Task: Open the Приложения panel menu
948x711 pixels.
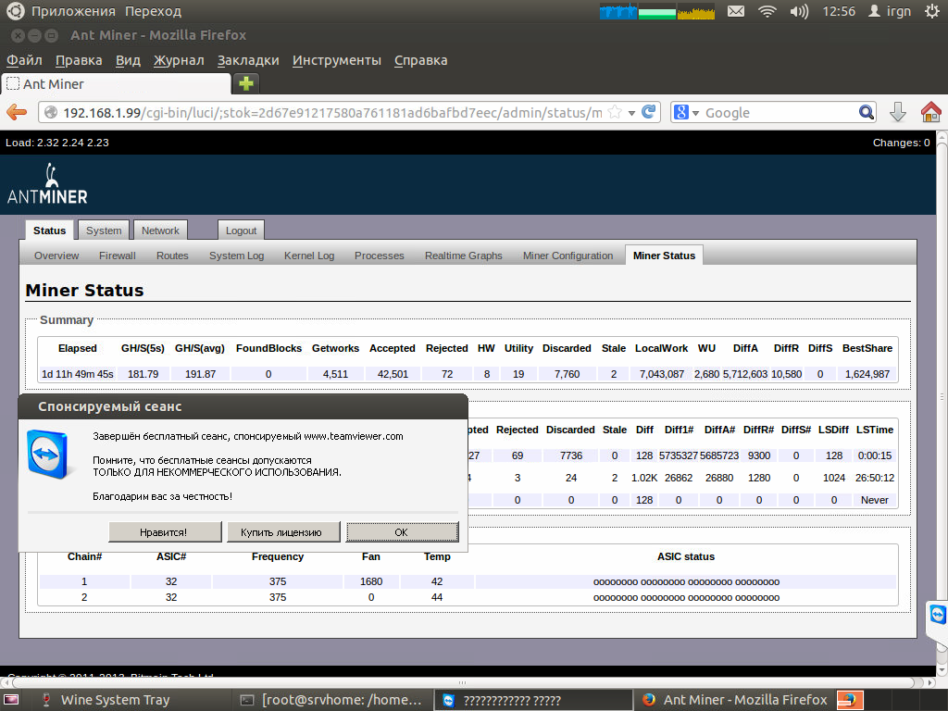Action: 73,11
